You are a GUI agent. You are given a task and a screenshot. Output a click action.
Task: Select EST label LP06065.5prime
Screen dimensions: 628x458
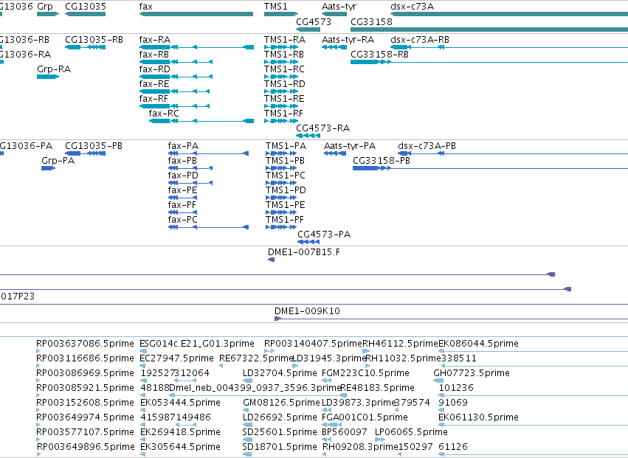click(411, 433)
